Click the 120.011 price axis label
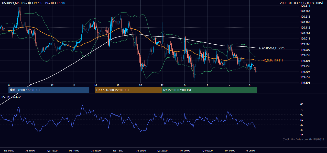 (x=306, y=39)
